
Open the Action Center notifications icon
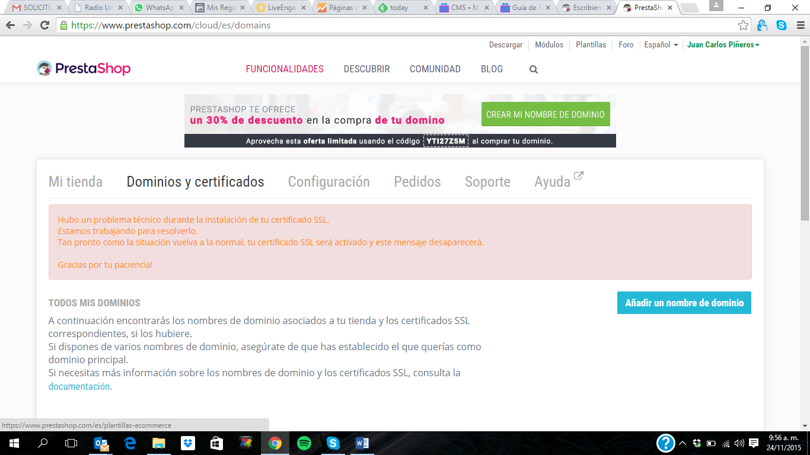click(754, 443)
